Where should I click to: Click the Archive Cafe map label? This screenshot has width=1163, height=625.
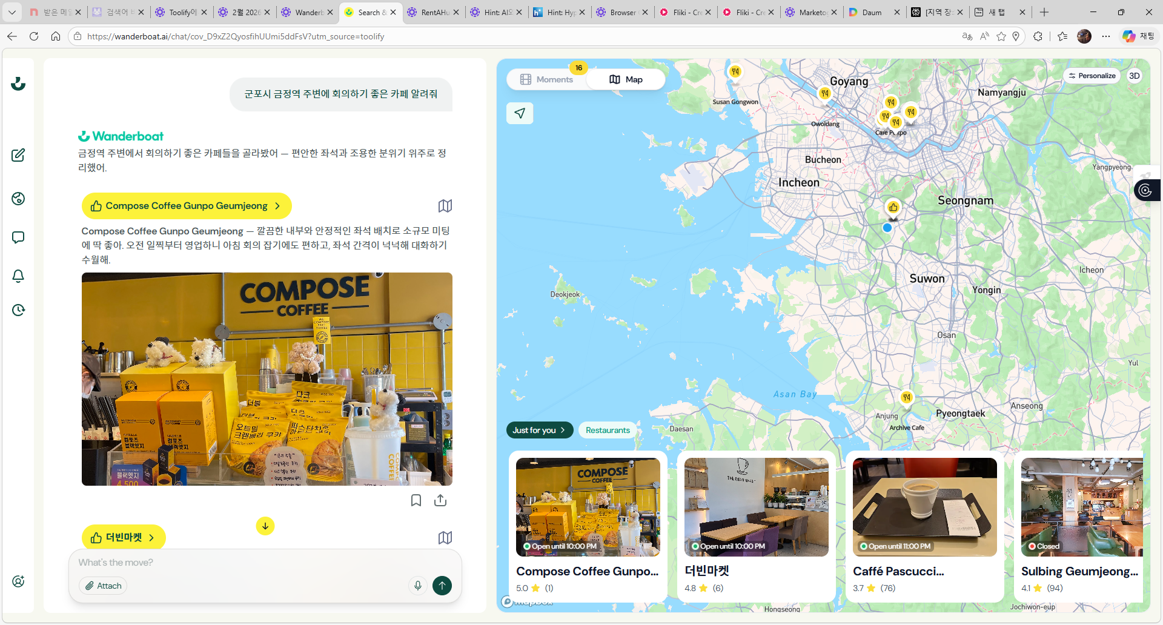(907, 428)
